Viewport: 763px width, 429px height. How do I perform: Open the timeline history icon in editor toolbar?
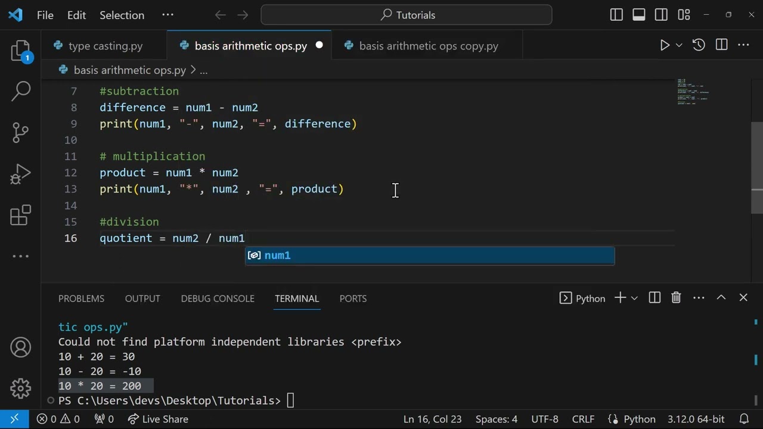(x=699, y=45)
